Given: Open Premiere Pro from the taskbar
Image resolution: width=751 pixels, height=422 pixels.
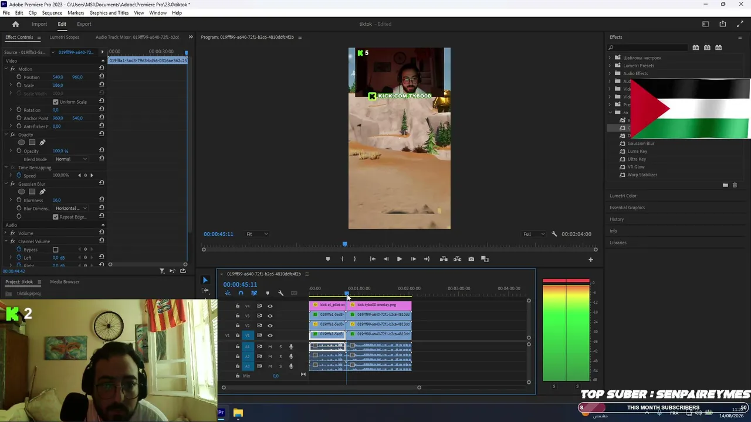Looking at the screenshot, I should coord(221,413).
